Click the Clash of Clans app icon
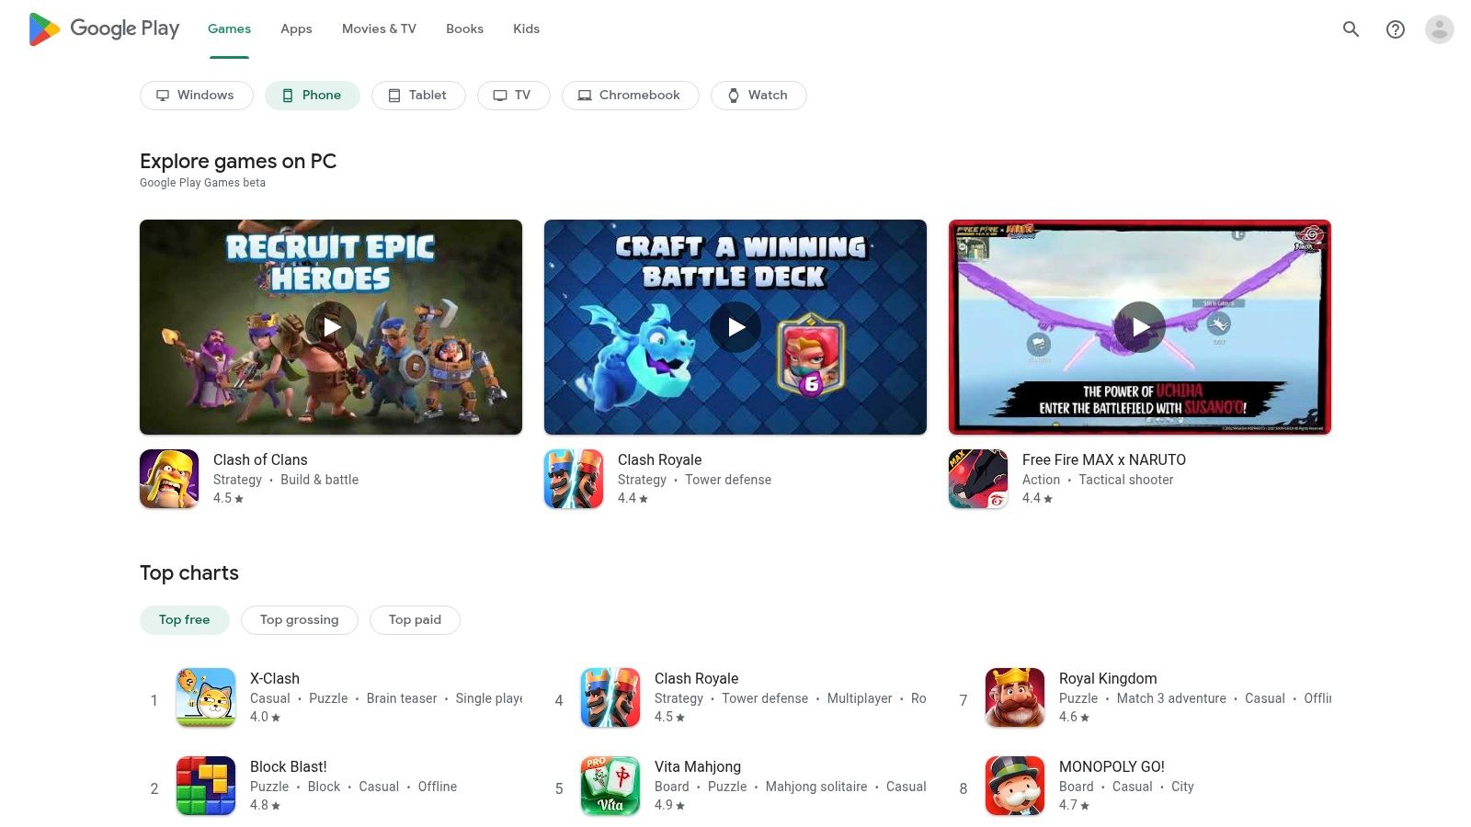 pos(169,478)
